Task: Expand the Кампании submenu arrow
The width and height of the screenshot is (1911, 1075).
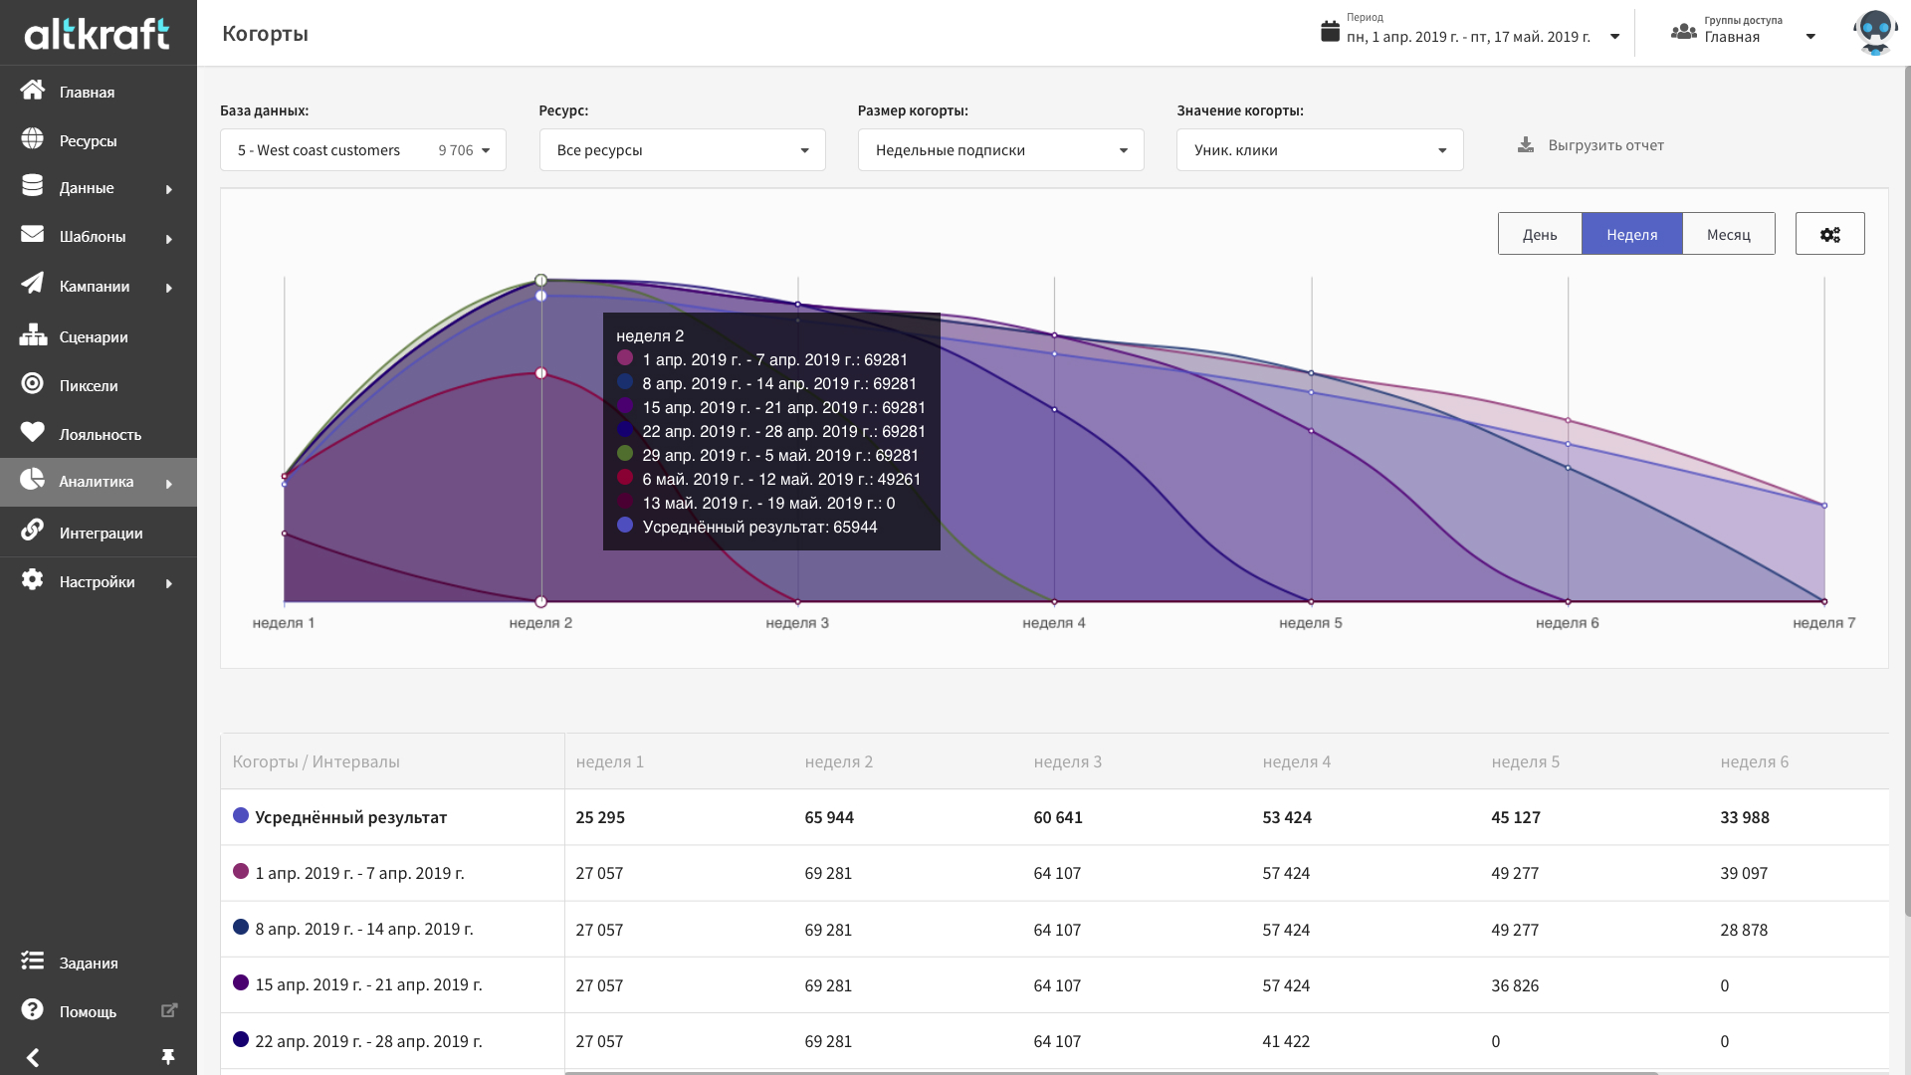Action: point(169,288)
